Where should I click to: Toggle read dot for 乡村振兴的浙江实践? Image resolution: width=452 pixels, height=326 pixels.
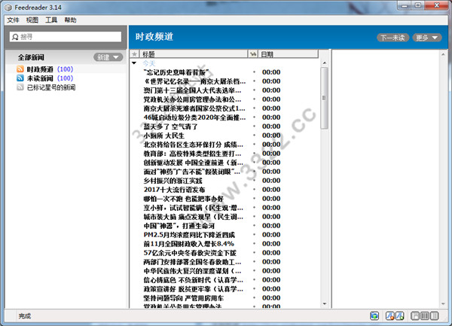click(254, 180)
